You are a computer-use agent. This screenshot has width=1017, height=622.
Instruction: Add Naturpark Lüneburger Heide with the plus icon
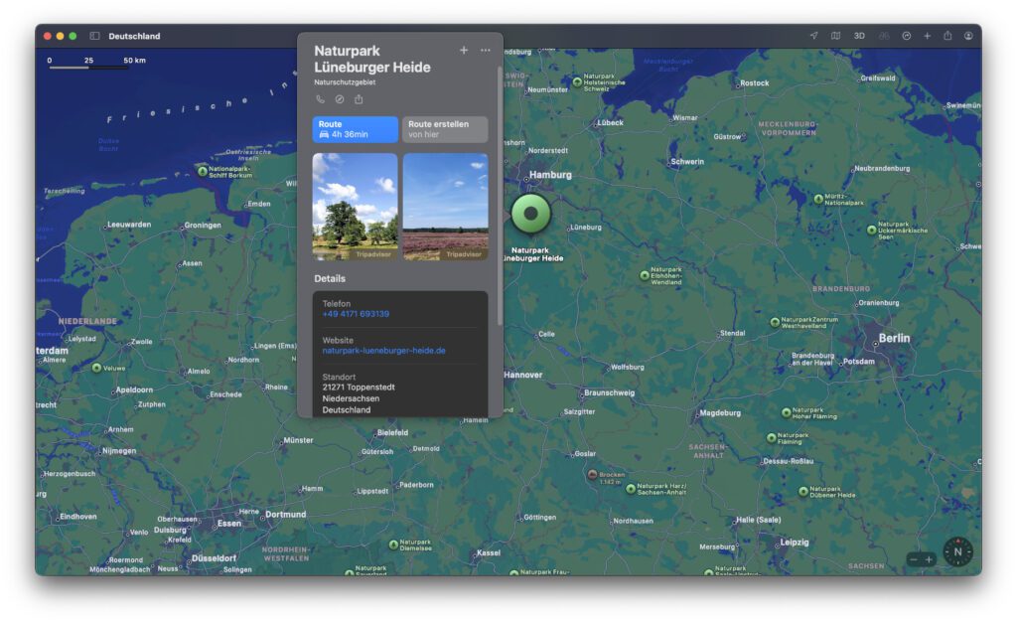(x=464, y=50)
